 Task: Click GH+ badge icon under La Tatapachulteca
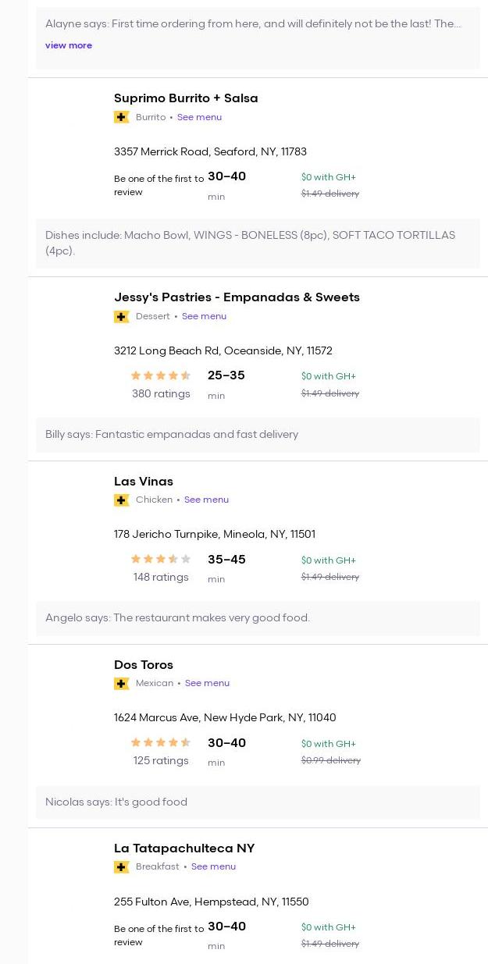tap(121, 866)
